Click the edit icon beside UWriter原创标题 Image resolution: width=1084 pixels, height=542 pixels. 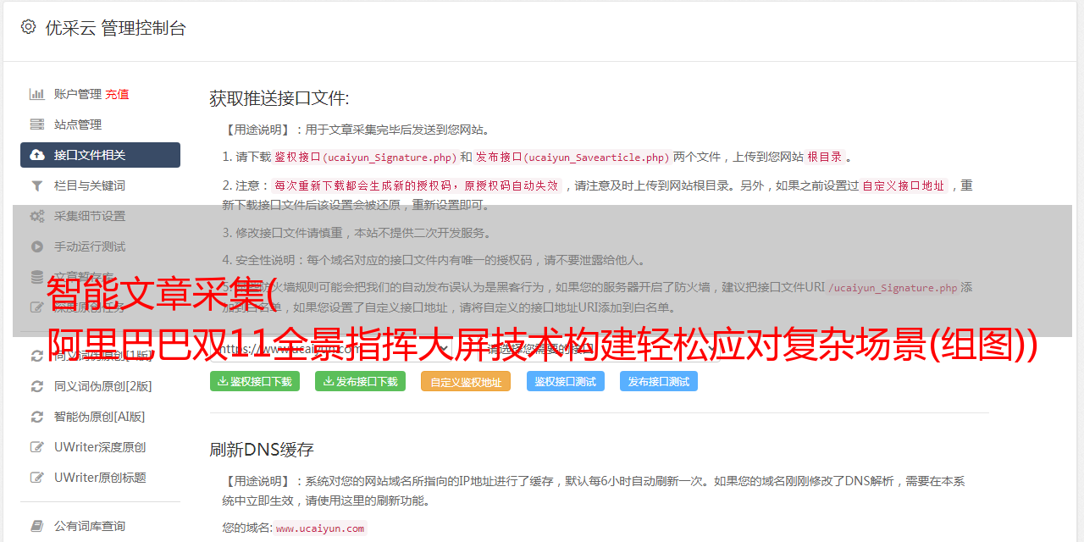tap(37, 478)
